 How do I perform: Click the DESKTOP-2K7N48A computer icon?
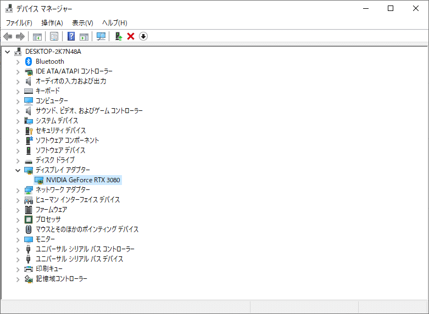click(x=18, y=52)
